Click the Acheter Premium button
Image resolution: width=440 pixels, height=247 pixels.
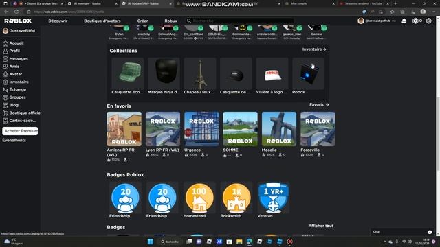(20, 131)
